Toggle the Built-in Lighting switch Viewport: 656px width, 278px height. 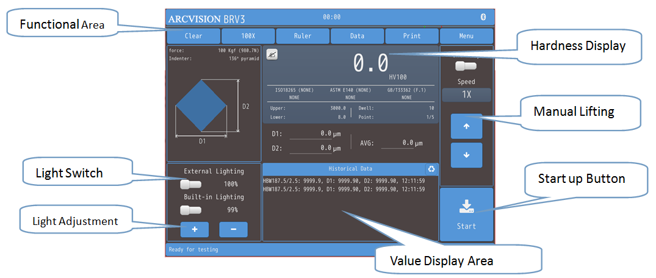[191, 210]
